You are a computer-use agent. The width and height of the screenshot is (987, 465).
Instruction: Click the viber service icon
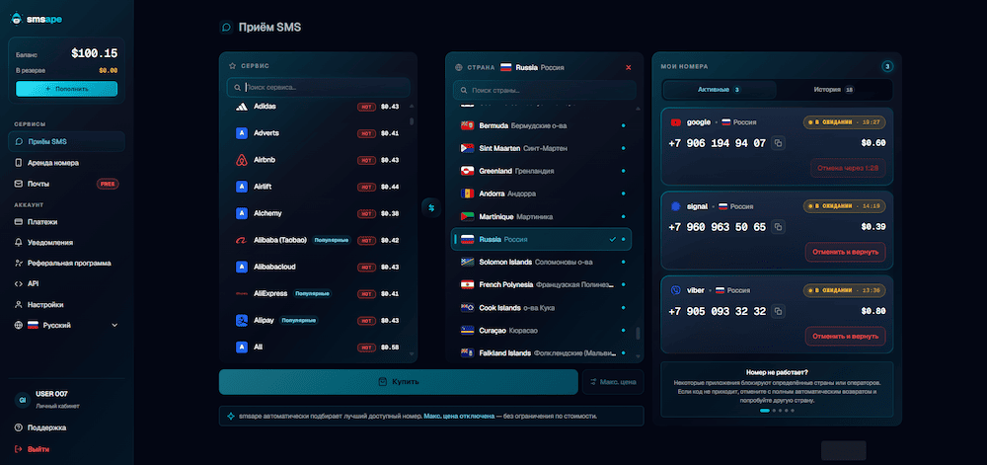click(x=675, y=290)
